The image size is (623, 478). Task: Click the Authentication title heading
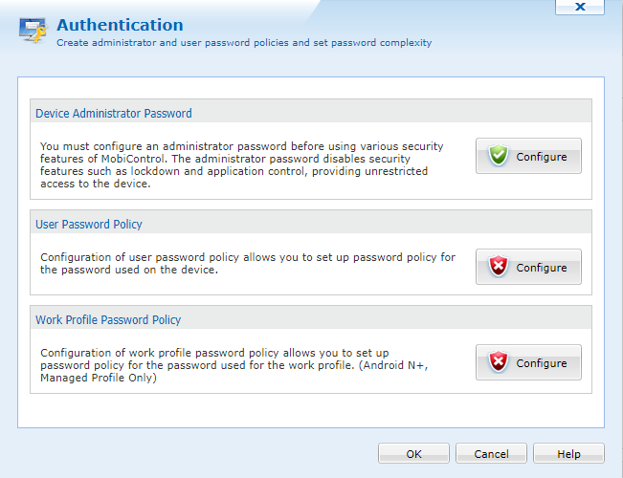pos(120,25)
